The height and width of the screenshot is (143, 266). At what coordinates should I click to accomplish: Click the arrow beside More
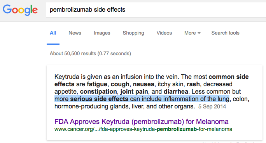(199, 33)
